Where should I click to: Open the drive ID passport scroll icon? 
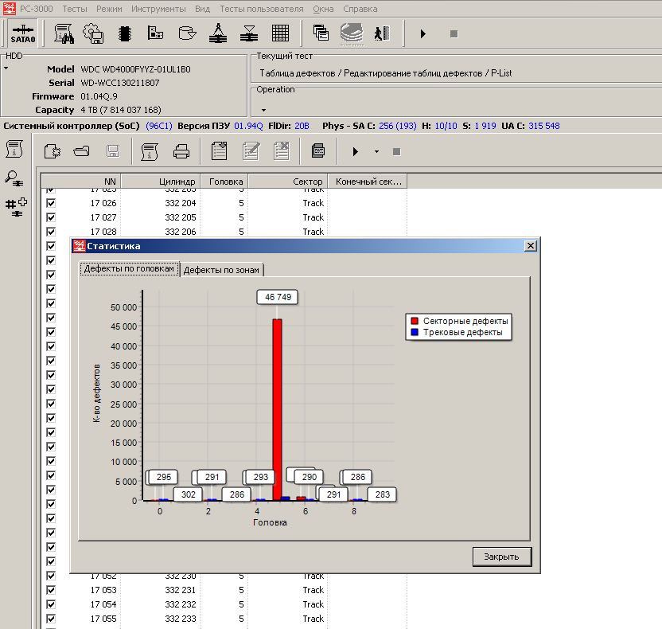64,33
